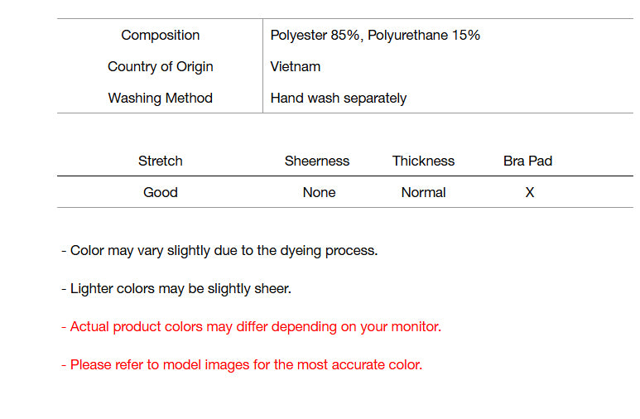
Task: Click the Stretch column header
Action: [x=160, y=161]
